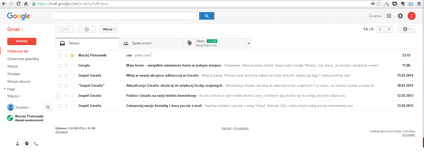Click the blue search button
This screenshot has height=158, width=424.
(x=206, y=16)
